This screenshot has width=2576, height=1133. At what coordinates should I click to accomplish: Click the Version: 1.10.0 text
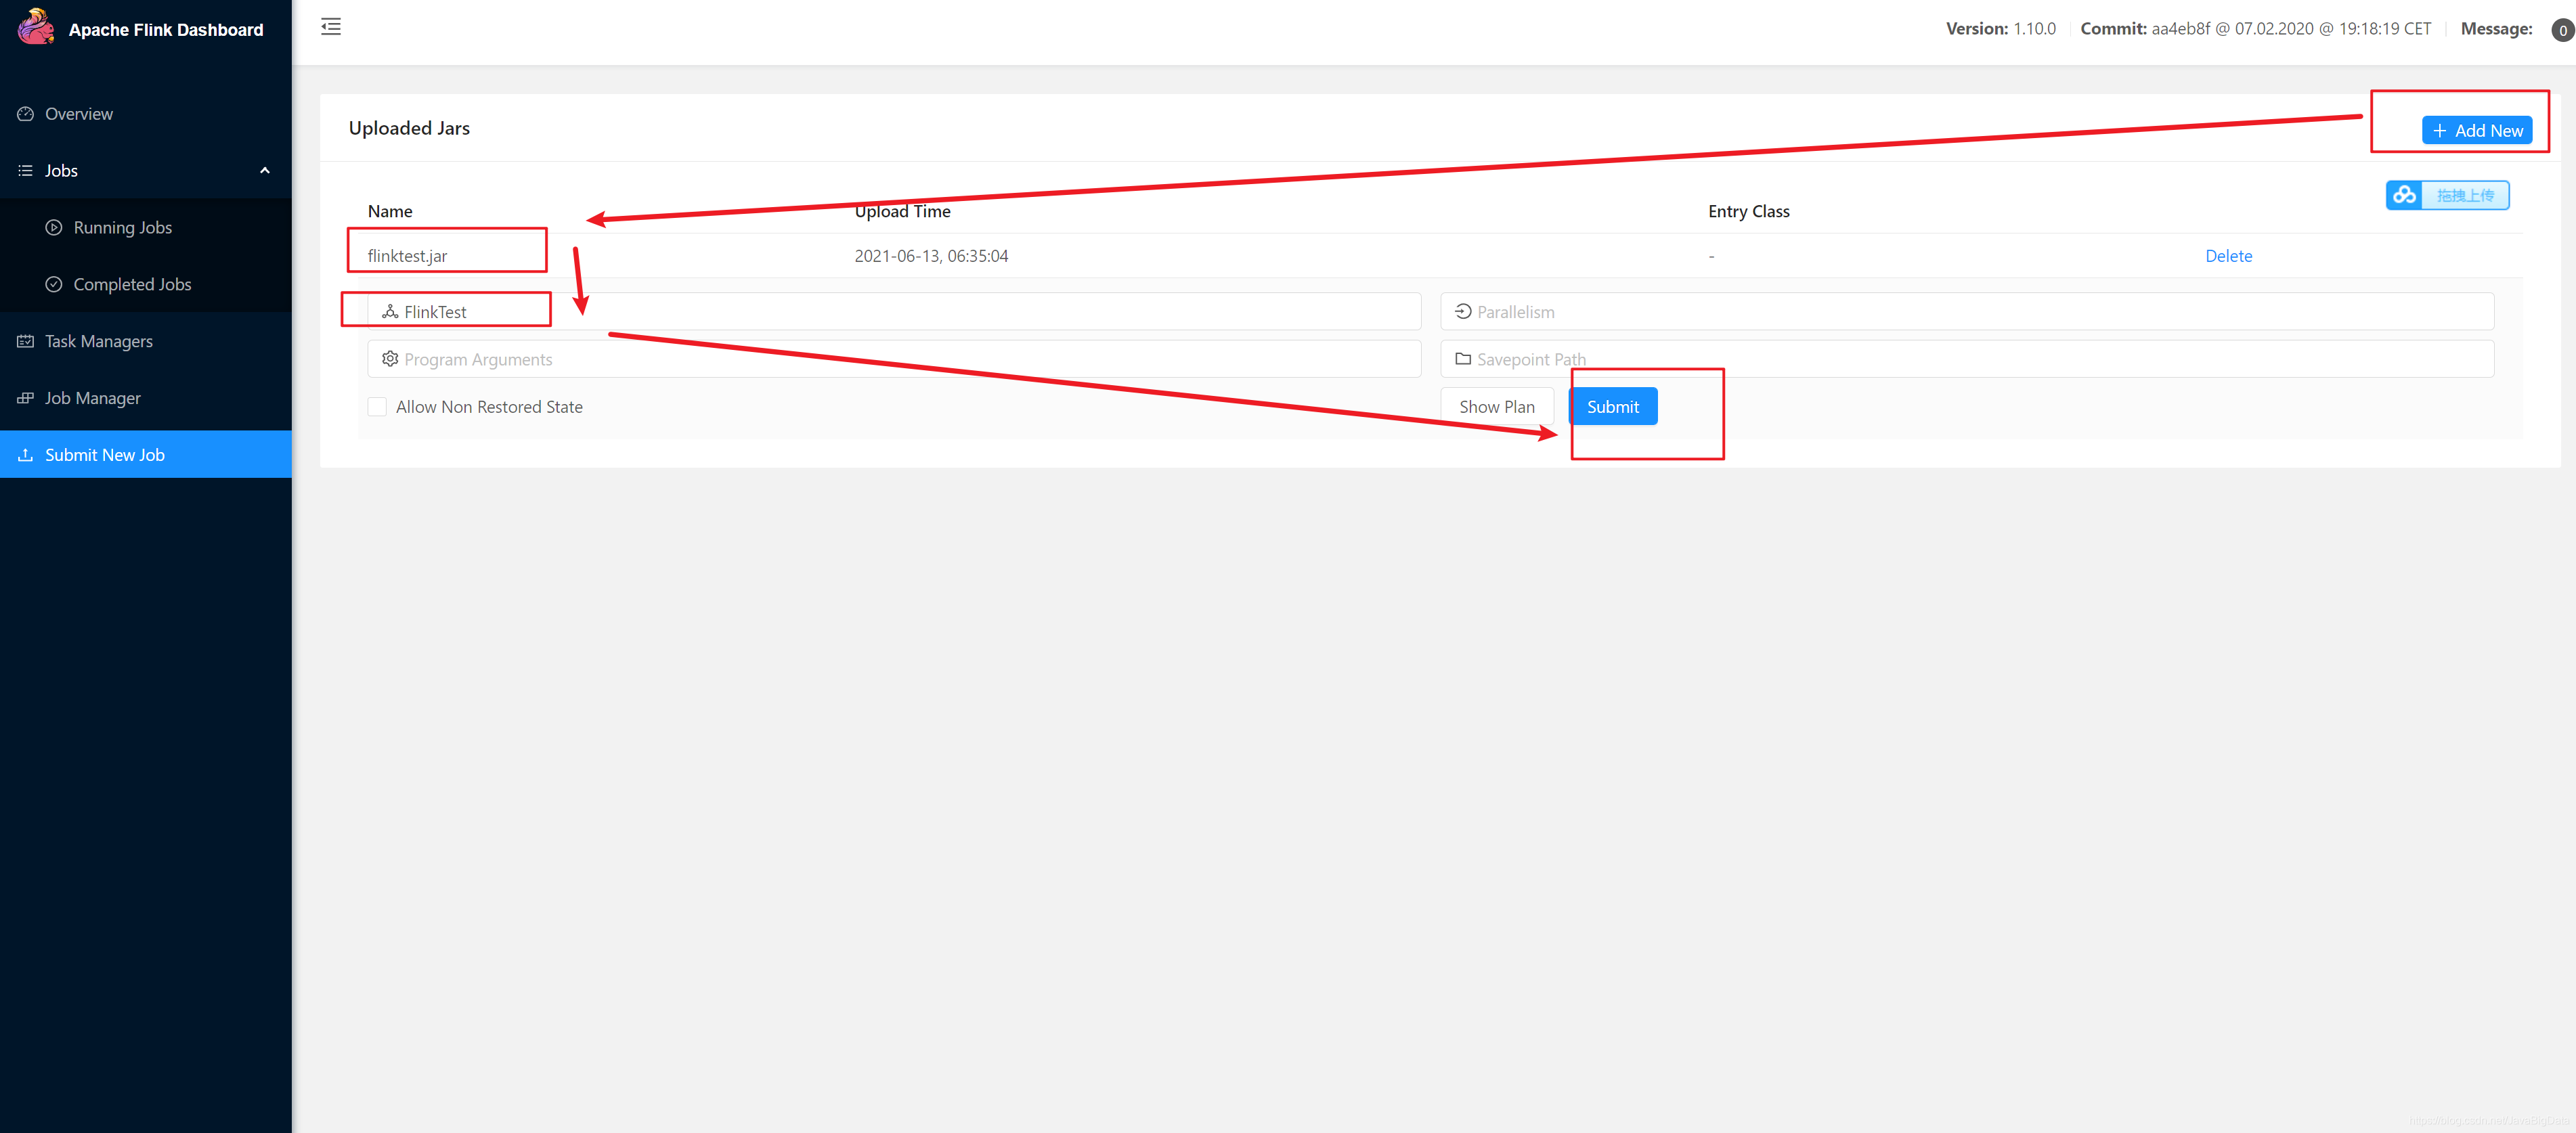2000,29
